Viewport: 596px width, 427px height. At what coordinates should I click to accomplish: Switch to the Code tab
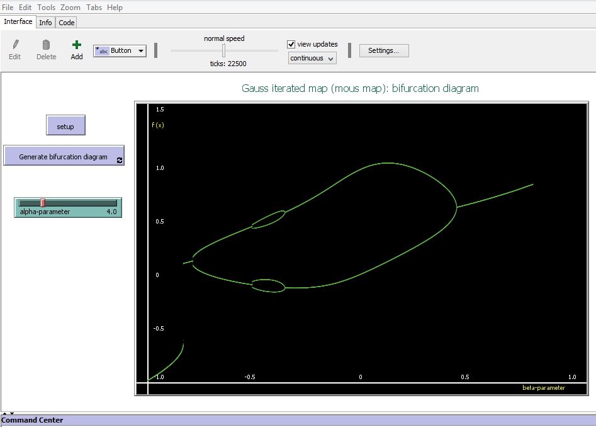coord(67,22)
